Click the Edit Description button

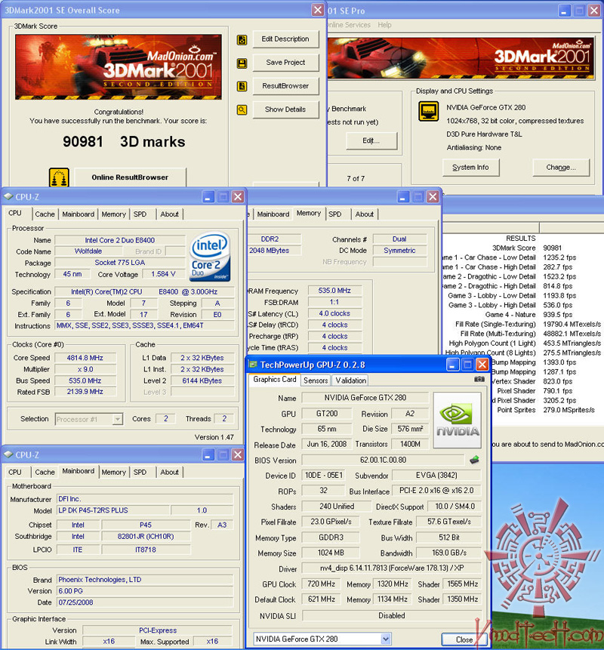tap(285, 39)
